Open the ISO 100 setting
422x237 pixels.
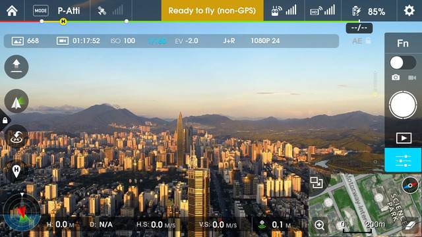[x=123, y=41]
